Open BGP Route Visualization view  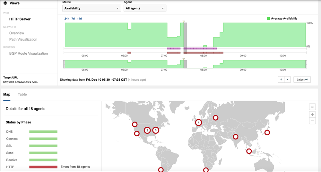point(29,53)
